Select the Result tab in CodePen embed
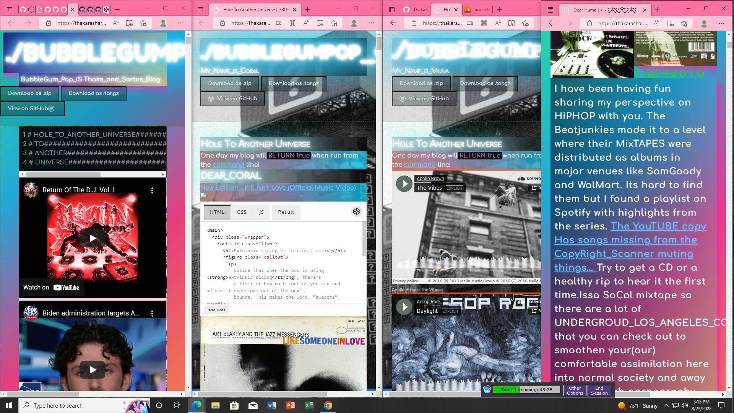 pyautogui.click(x=286, y=212)
